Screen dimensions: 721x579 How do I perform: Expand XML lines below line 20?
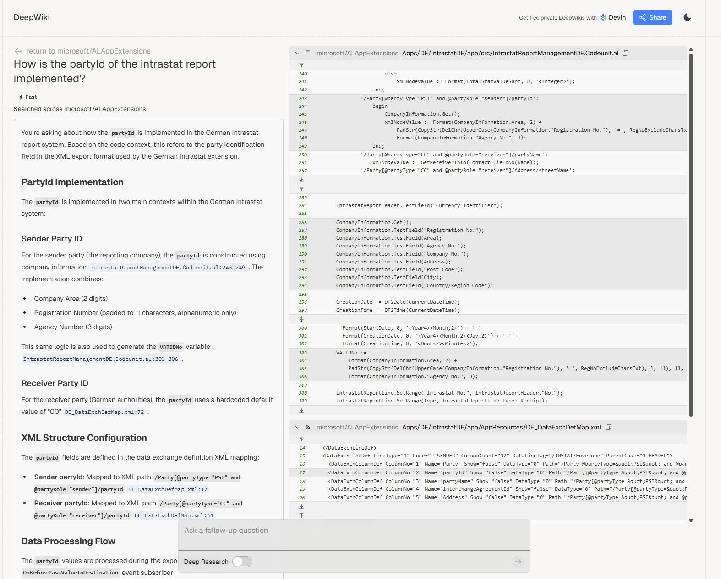coord(301,506)
